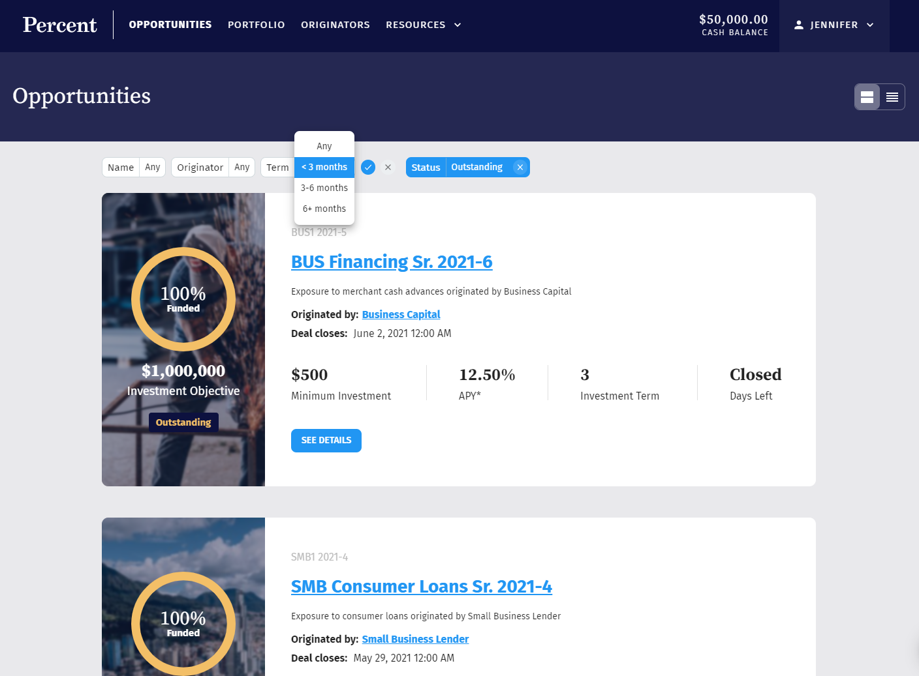This screenshot has width=919, height=676.
Task: Open the Name filter dropdown
Action: pyautogui.click(x=134, y=168)
